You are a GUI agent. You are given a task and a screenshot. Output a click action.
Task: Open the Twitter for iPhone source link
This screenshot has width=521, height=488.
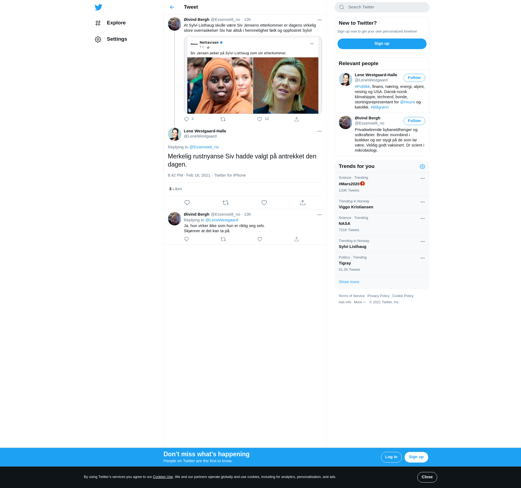[x=230, y=176]
